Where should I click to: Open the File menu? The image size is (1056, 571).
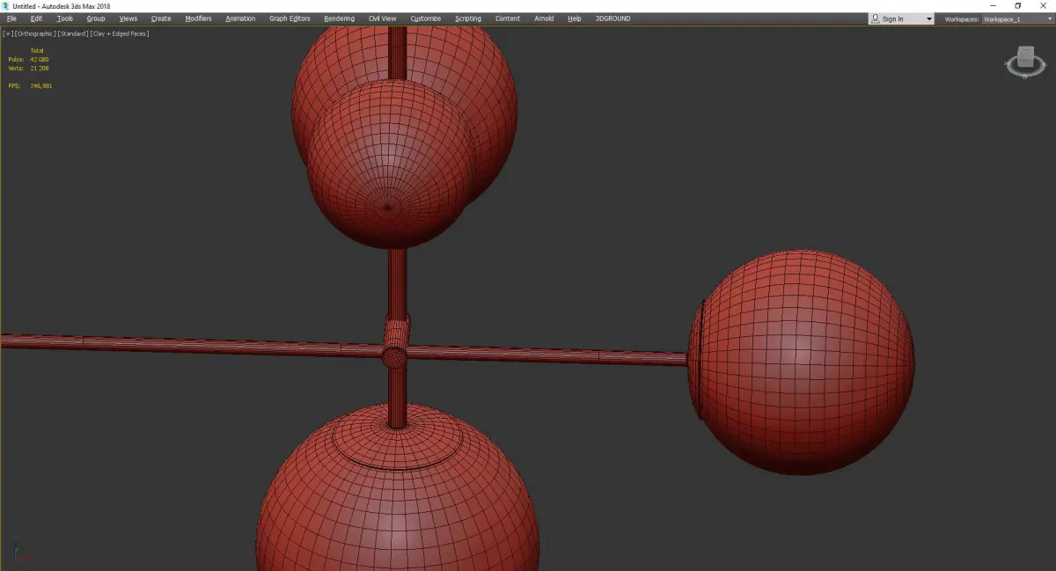click(11, 18)
